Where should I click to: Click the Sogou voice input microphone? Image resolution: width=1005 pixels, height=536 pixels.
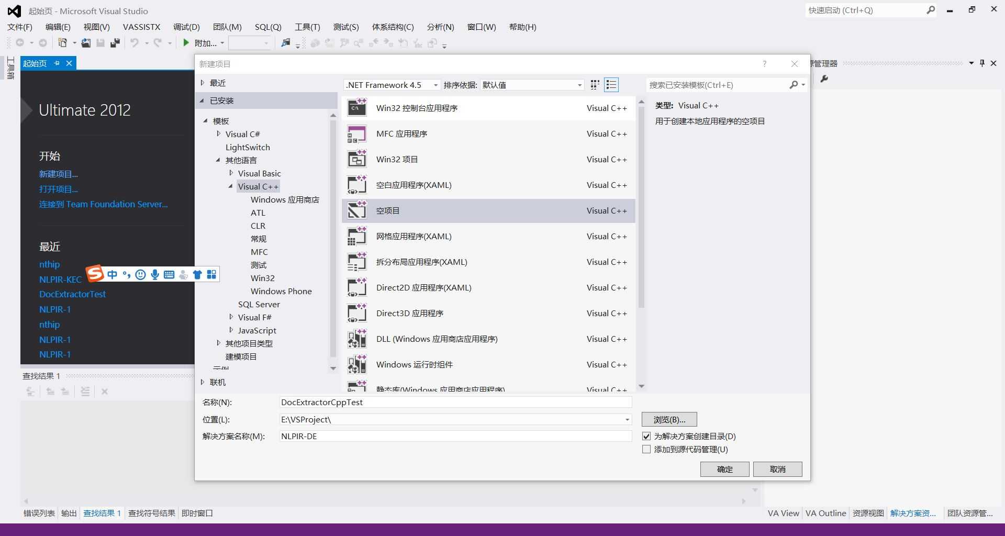pos(155,275)
